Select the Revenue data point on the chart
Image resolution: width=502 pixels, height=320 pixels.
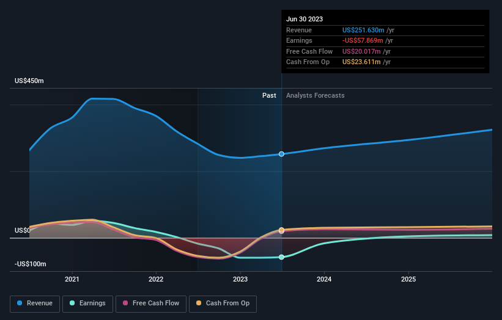pyautogui.click(x=281, y=154)
